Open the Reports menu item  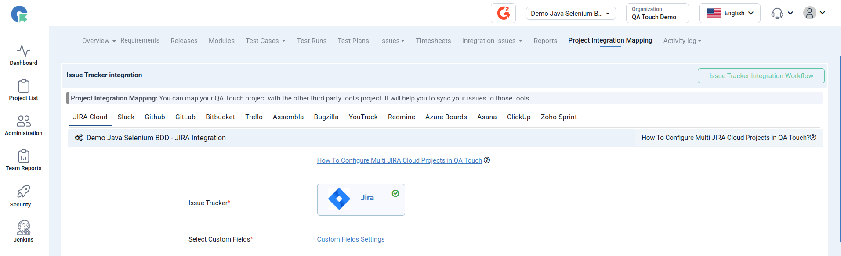pos(545,41)
